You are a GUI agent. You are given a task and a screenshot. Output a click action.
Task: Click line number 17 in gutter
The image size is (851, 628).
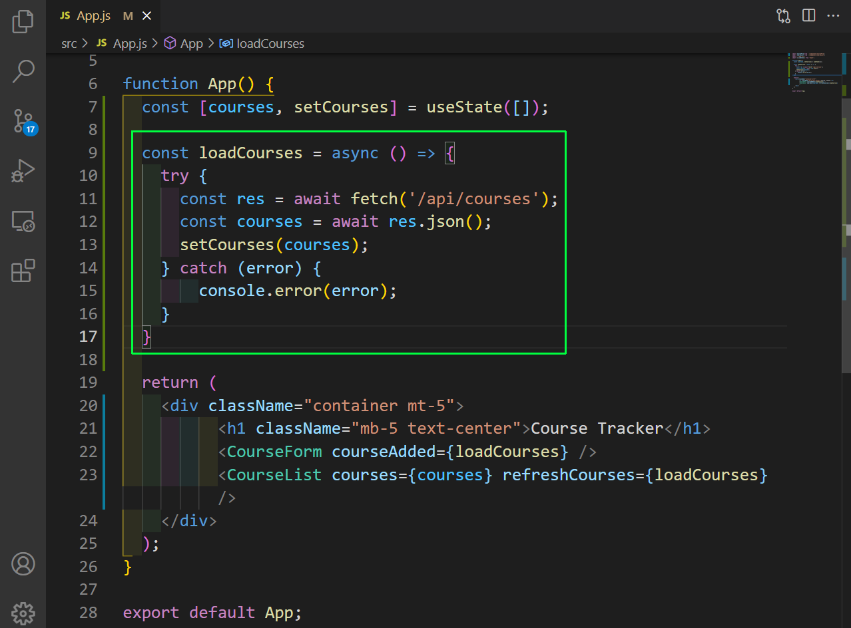tap(89, 337)
